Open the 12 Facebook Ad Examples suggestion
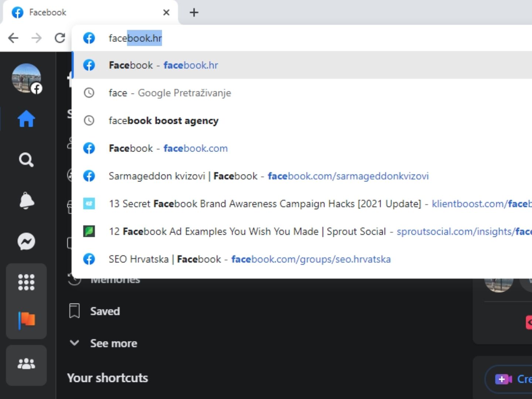The height and width of the screenshot is (399, 532). (x=301, y=231)
